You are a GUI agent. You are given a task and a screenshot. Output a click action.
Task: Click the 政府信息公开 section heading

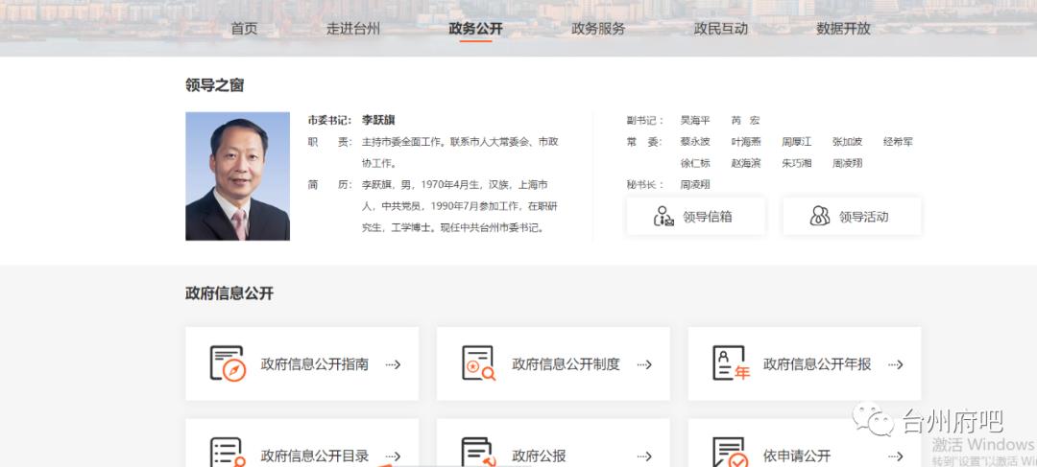click(229, 293)
